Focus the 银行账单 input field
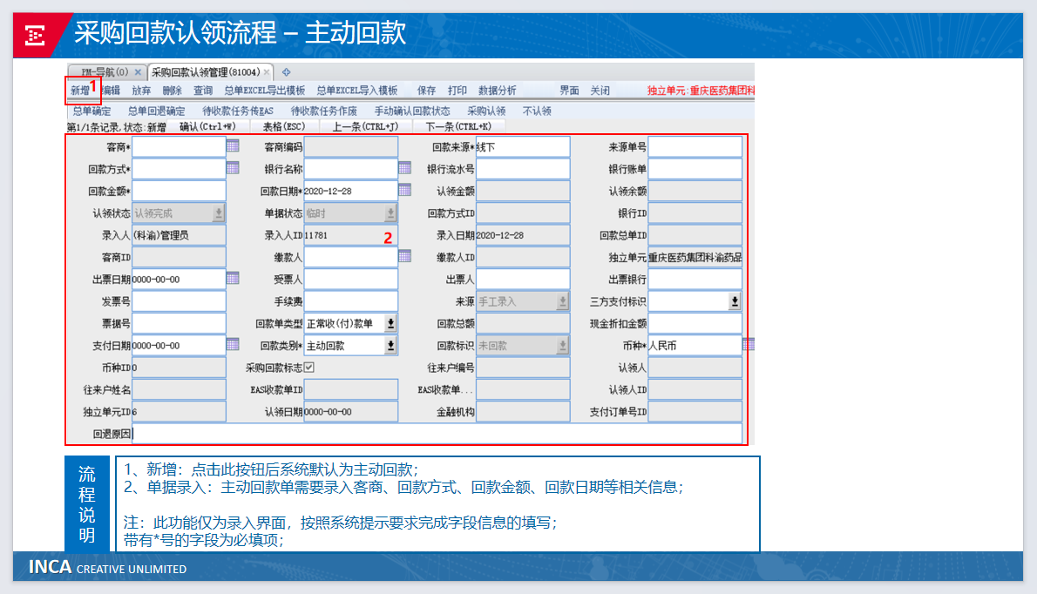 [x=695, y=168]
